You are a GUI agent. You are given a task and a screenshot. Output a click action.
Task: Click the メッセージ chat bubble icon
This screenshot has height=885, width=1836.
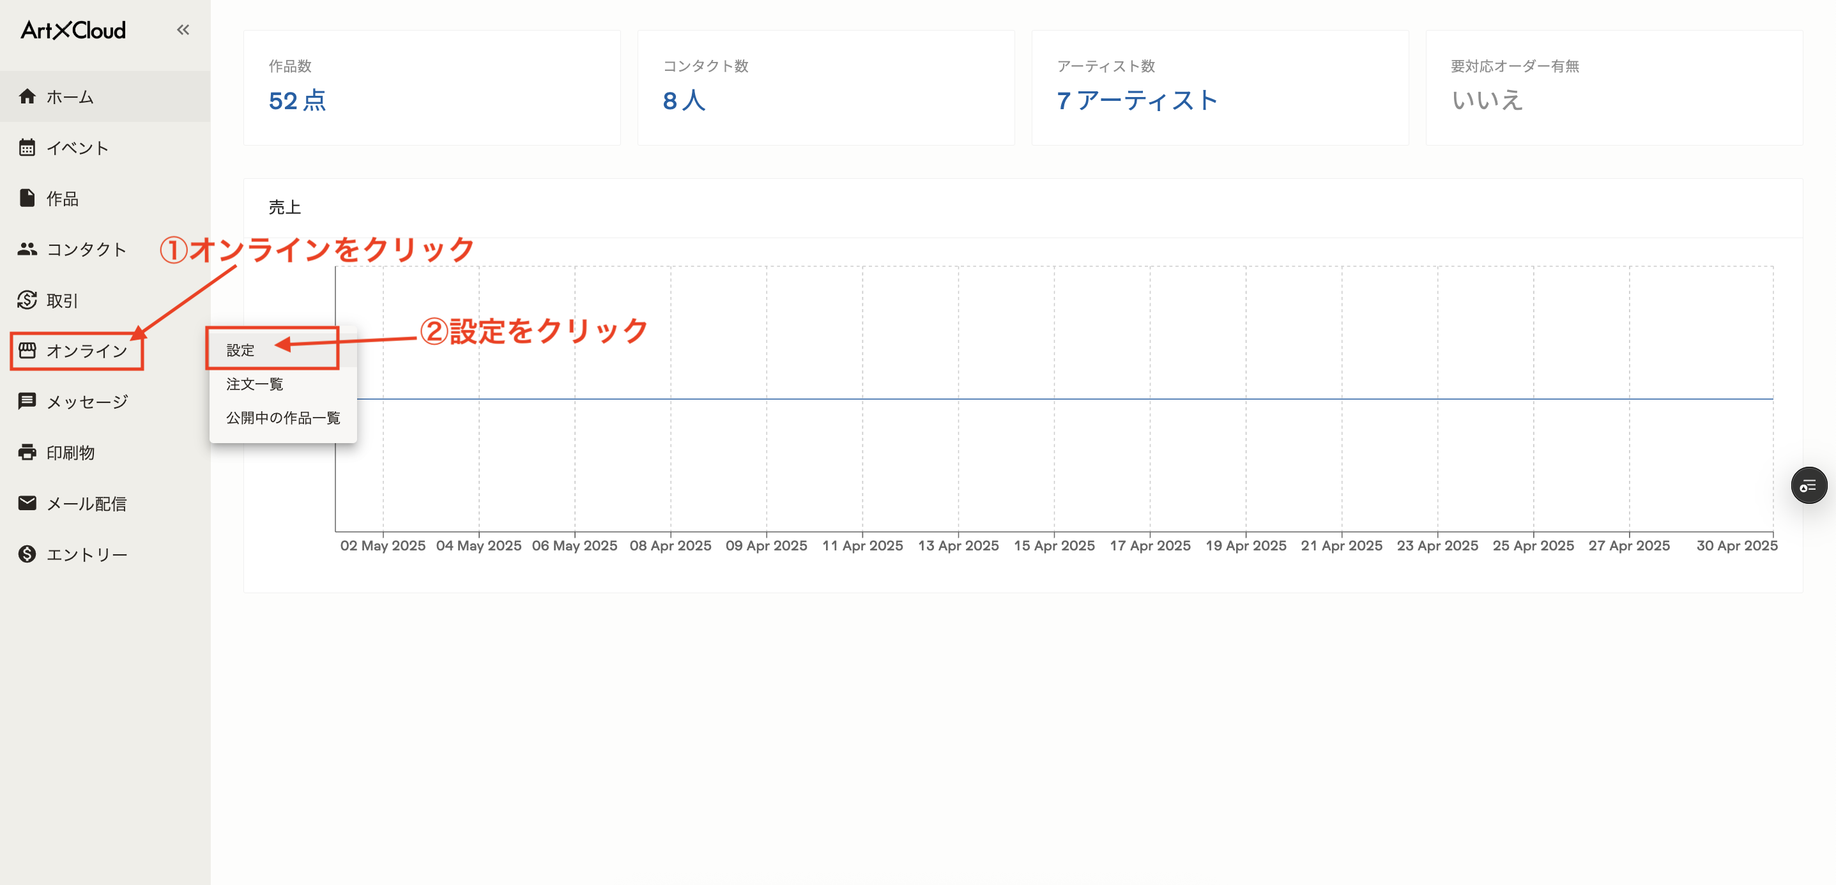click(x=27, y=401)
